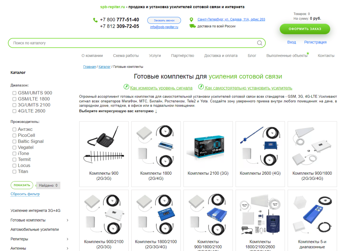Tick the GSM/UMTS 900 checkbox
This screenshot has height=251, width=362.
[14, 93]
